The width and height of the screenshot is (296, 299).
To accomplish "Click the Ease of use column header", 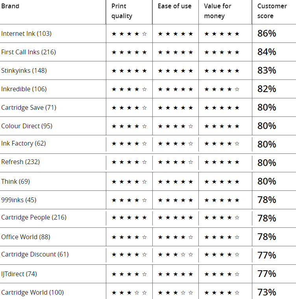I will pyautogui.click(x=174, y=6).
